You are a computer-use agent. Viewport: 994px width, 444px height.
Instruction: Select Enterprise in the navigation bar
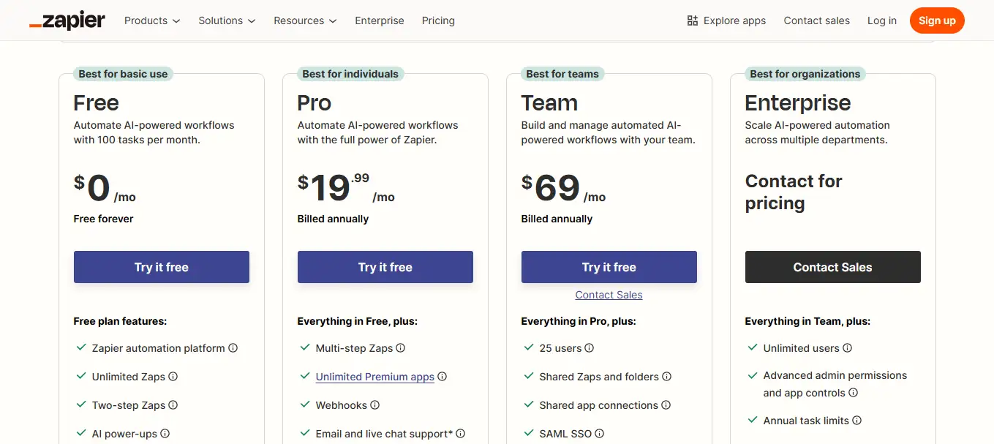tap(380, 20)
